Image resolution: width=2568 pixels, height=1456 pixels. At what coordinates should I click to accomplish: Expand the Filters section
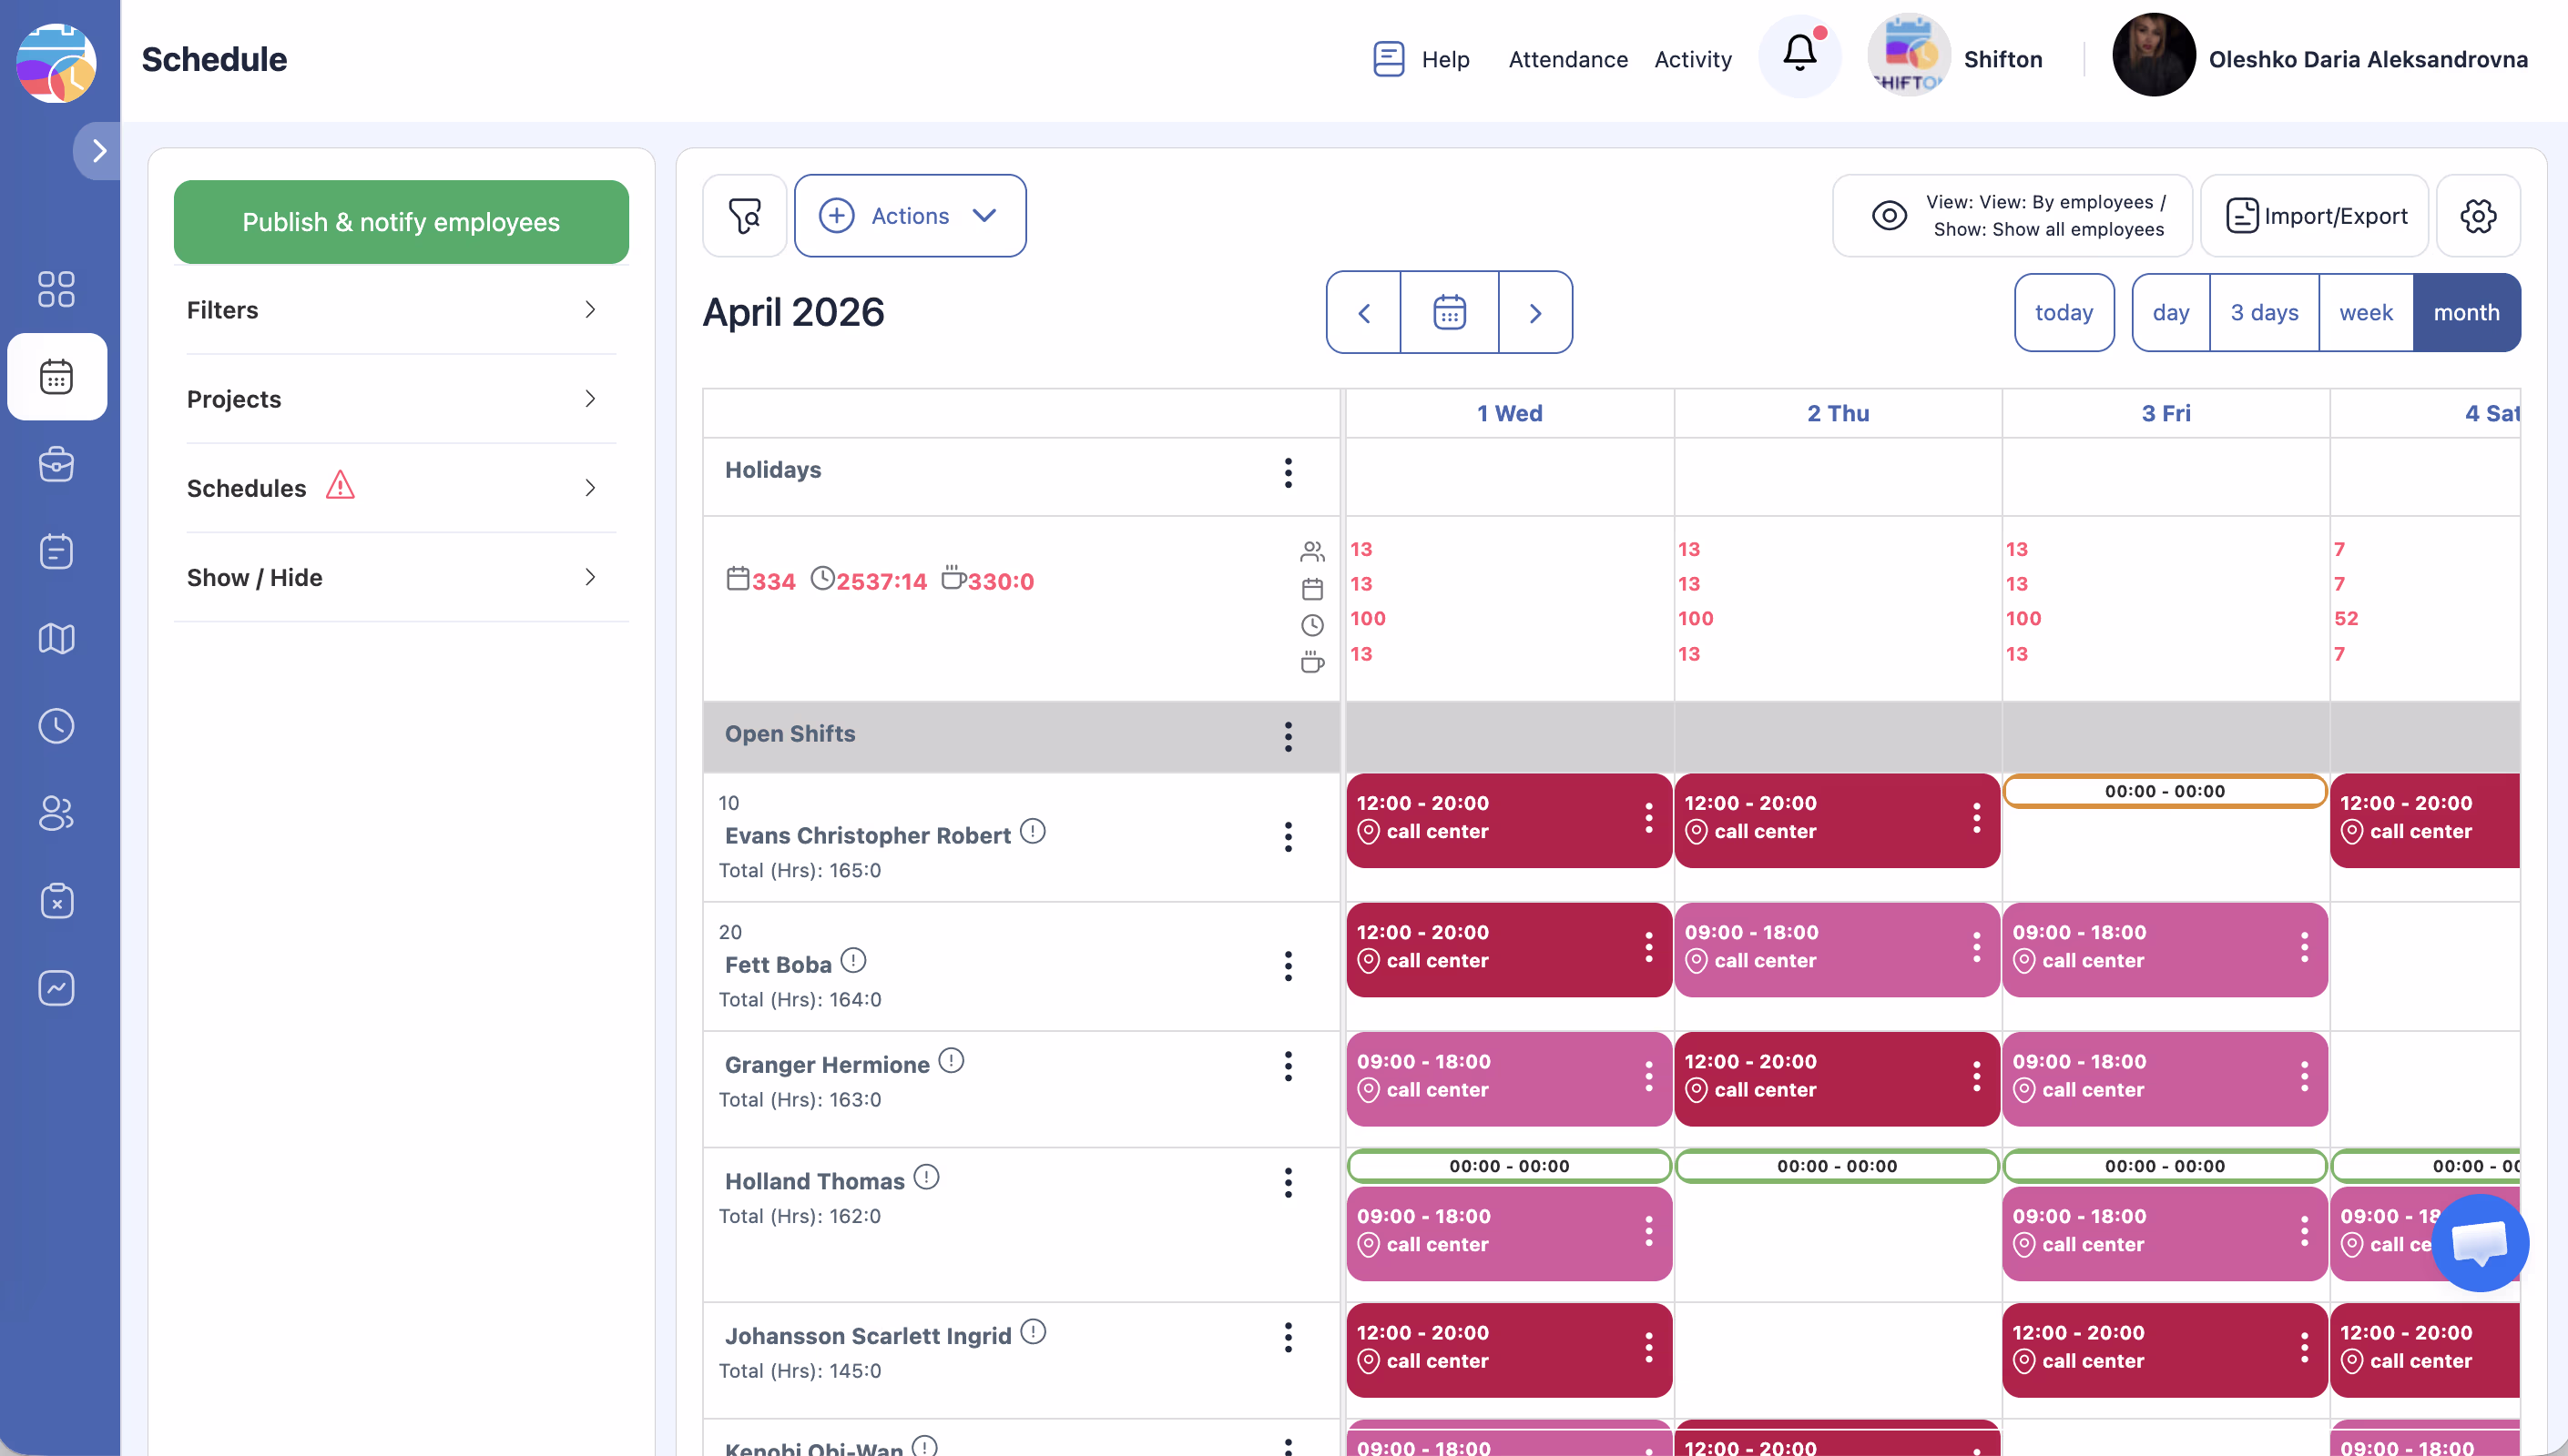point(400,310)
